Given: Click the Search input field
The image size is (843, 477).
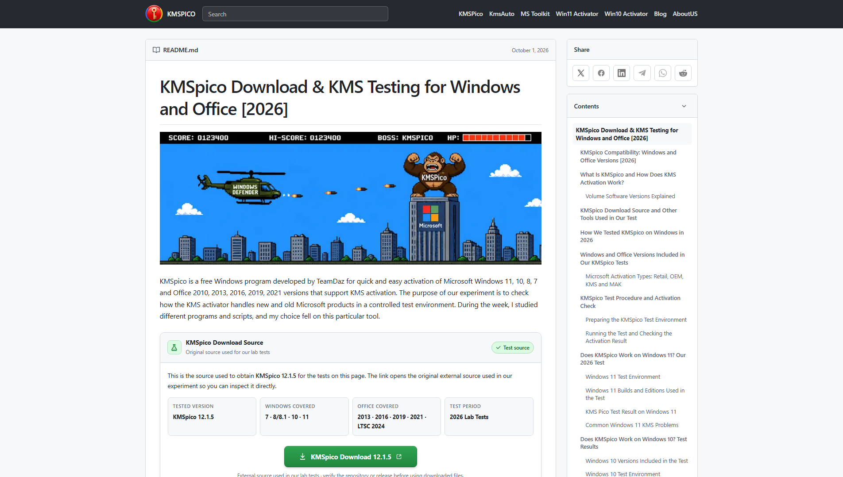Looking at the screenshot, I should 295,14.
